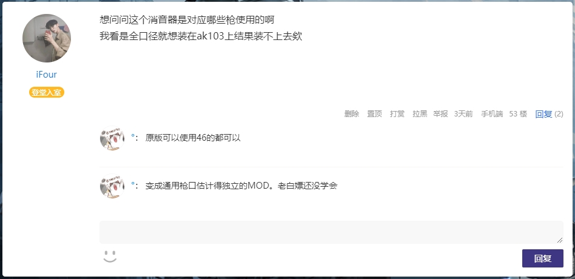Toggle replies with blue 回复 (2) link
575x279 pixels.
click(x=549, y=114)
